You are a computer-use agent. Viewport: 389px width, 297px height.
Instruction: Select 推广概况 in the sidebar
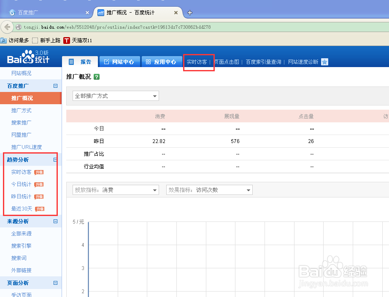point(31,98)
